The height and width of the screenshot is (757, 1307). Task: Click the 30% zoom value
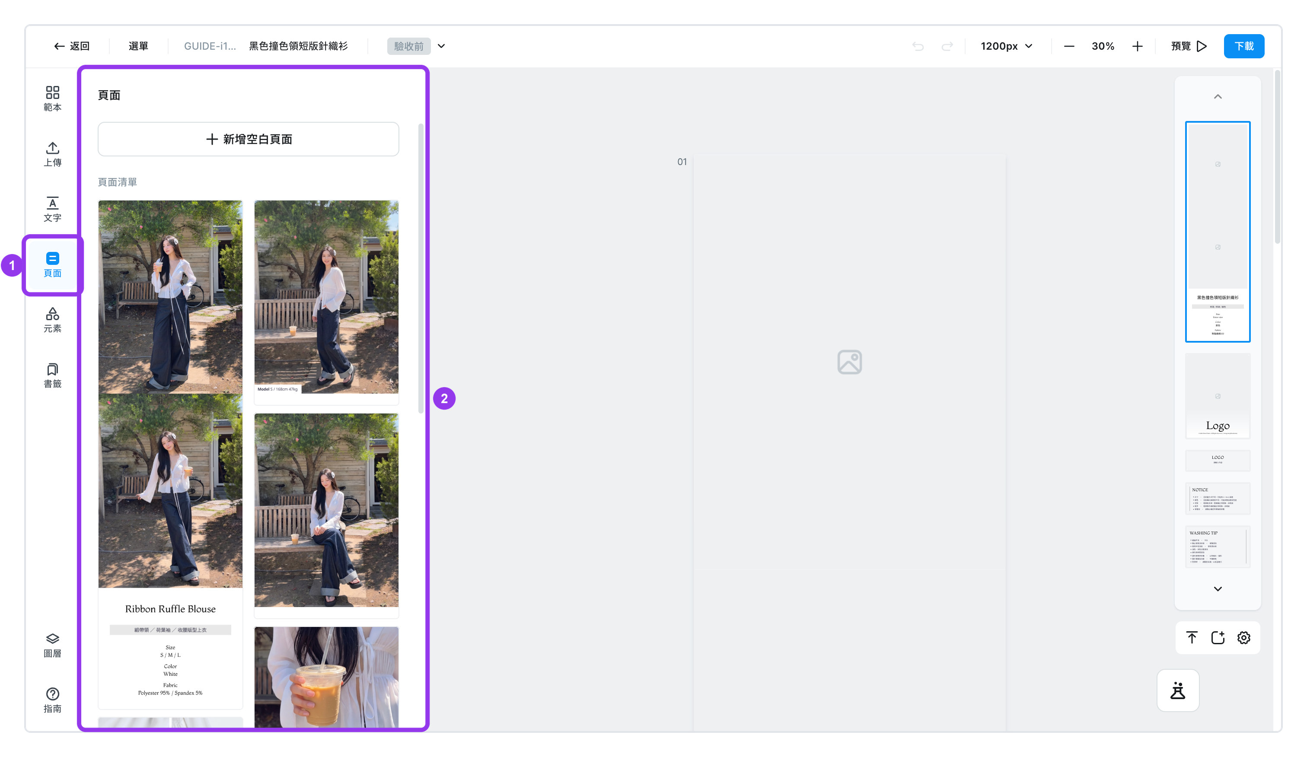pos(1103,46)
